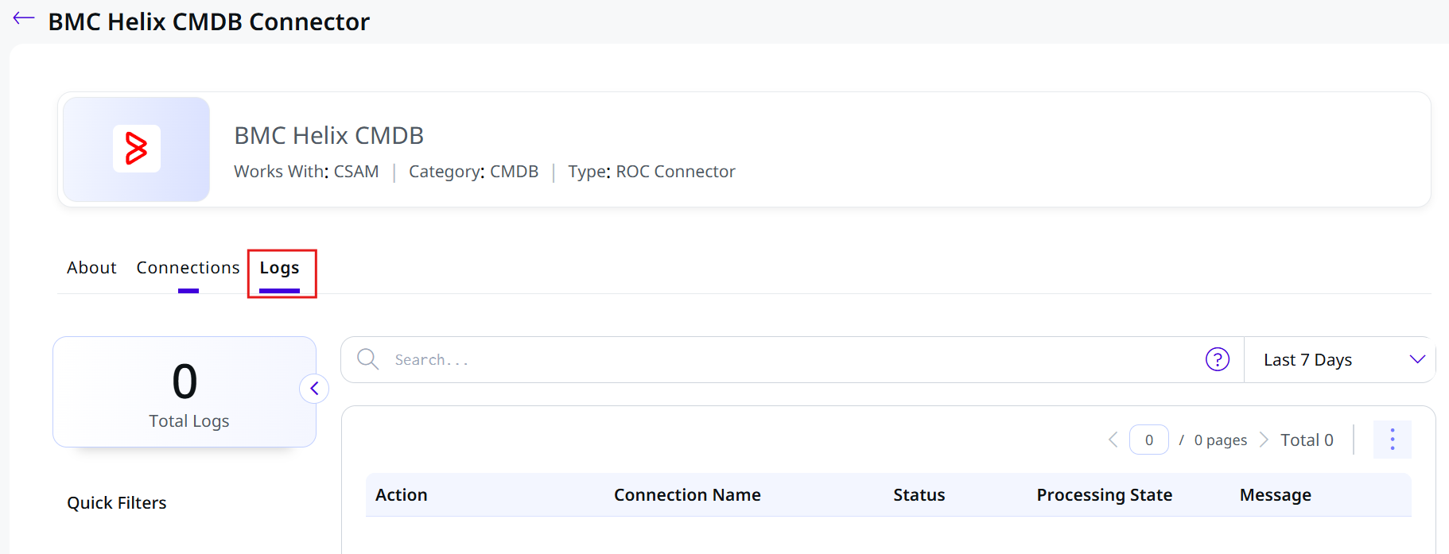Open the About tab

(x=91, y=268)
